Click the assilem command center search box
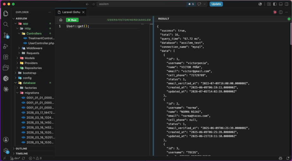The width and height of the screenshot is (292, 161). point(141,4)
